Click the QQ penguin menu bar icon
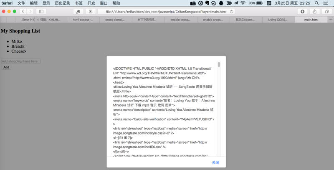 (x=221, y=3)
